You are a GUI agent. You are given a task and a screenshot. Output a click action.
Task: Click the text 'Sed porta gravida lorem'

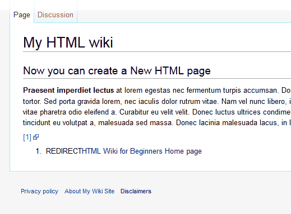[82, 102]
